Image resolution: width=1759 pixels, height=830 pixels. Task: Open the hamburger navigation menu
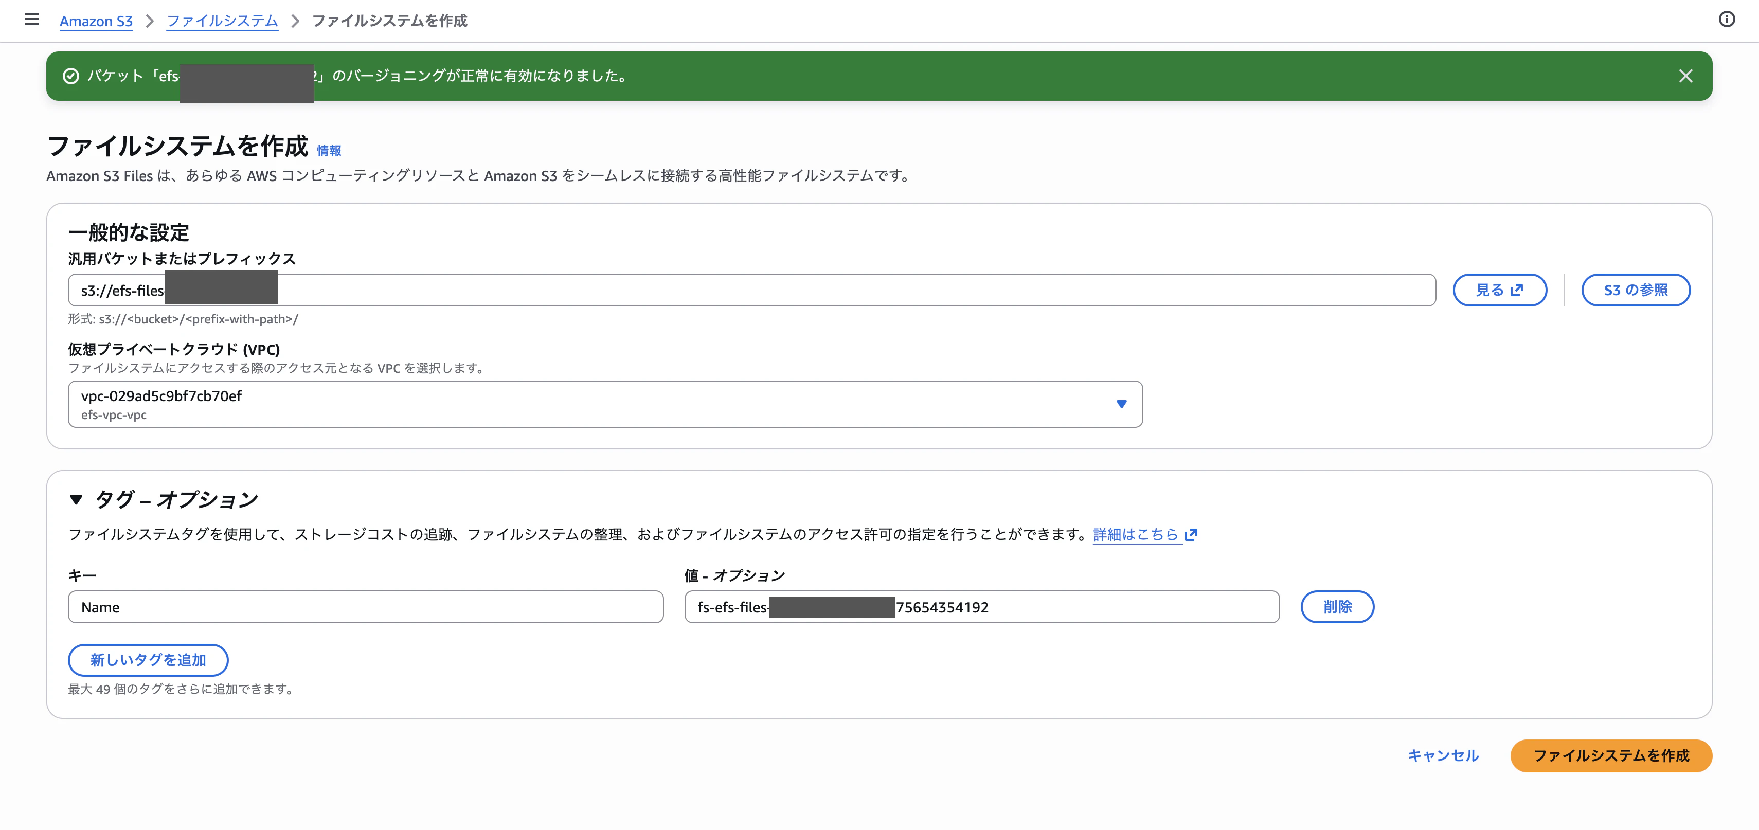(31, 19)
